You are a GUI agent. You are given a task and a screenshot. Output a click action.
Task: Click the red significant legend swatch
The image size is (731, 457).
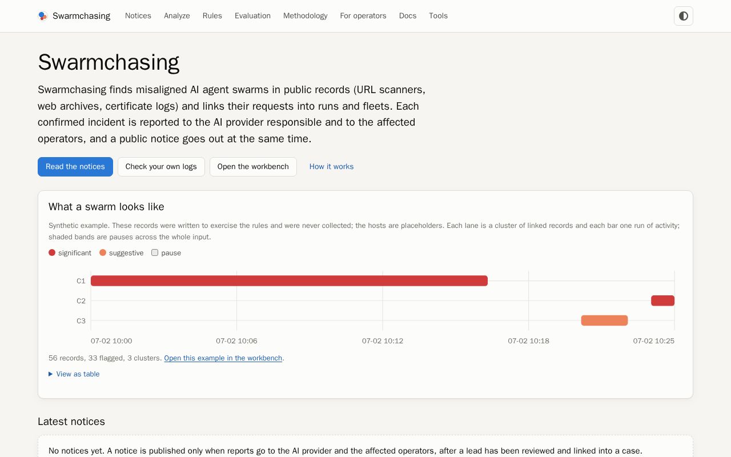pos(52,252)
